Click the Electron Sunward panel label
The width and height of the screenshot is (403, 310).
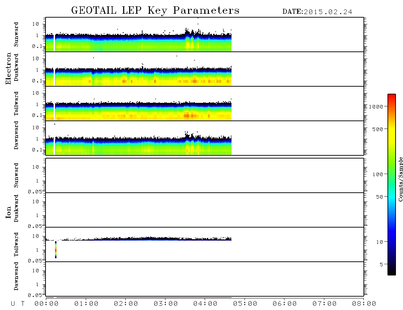(16, 35)
